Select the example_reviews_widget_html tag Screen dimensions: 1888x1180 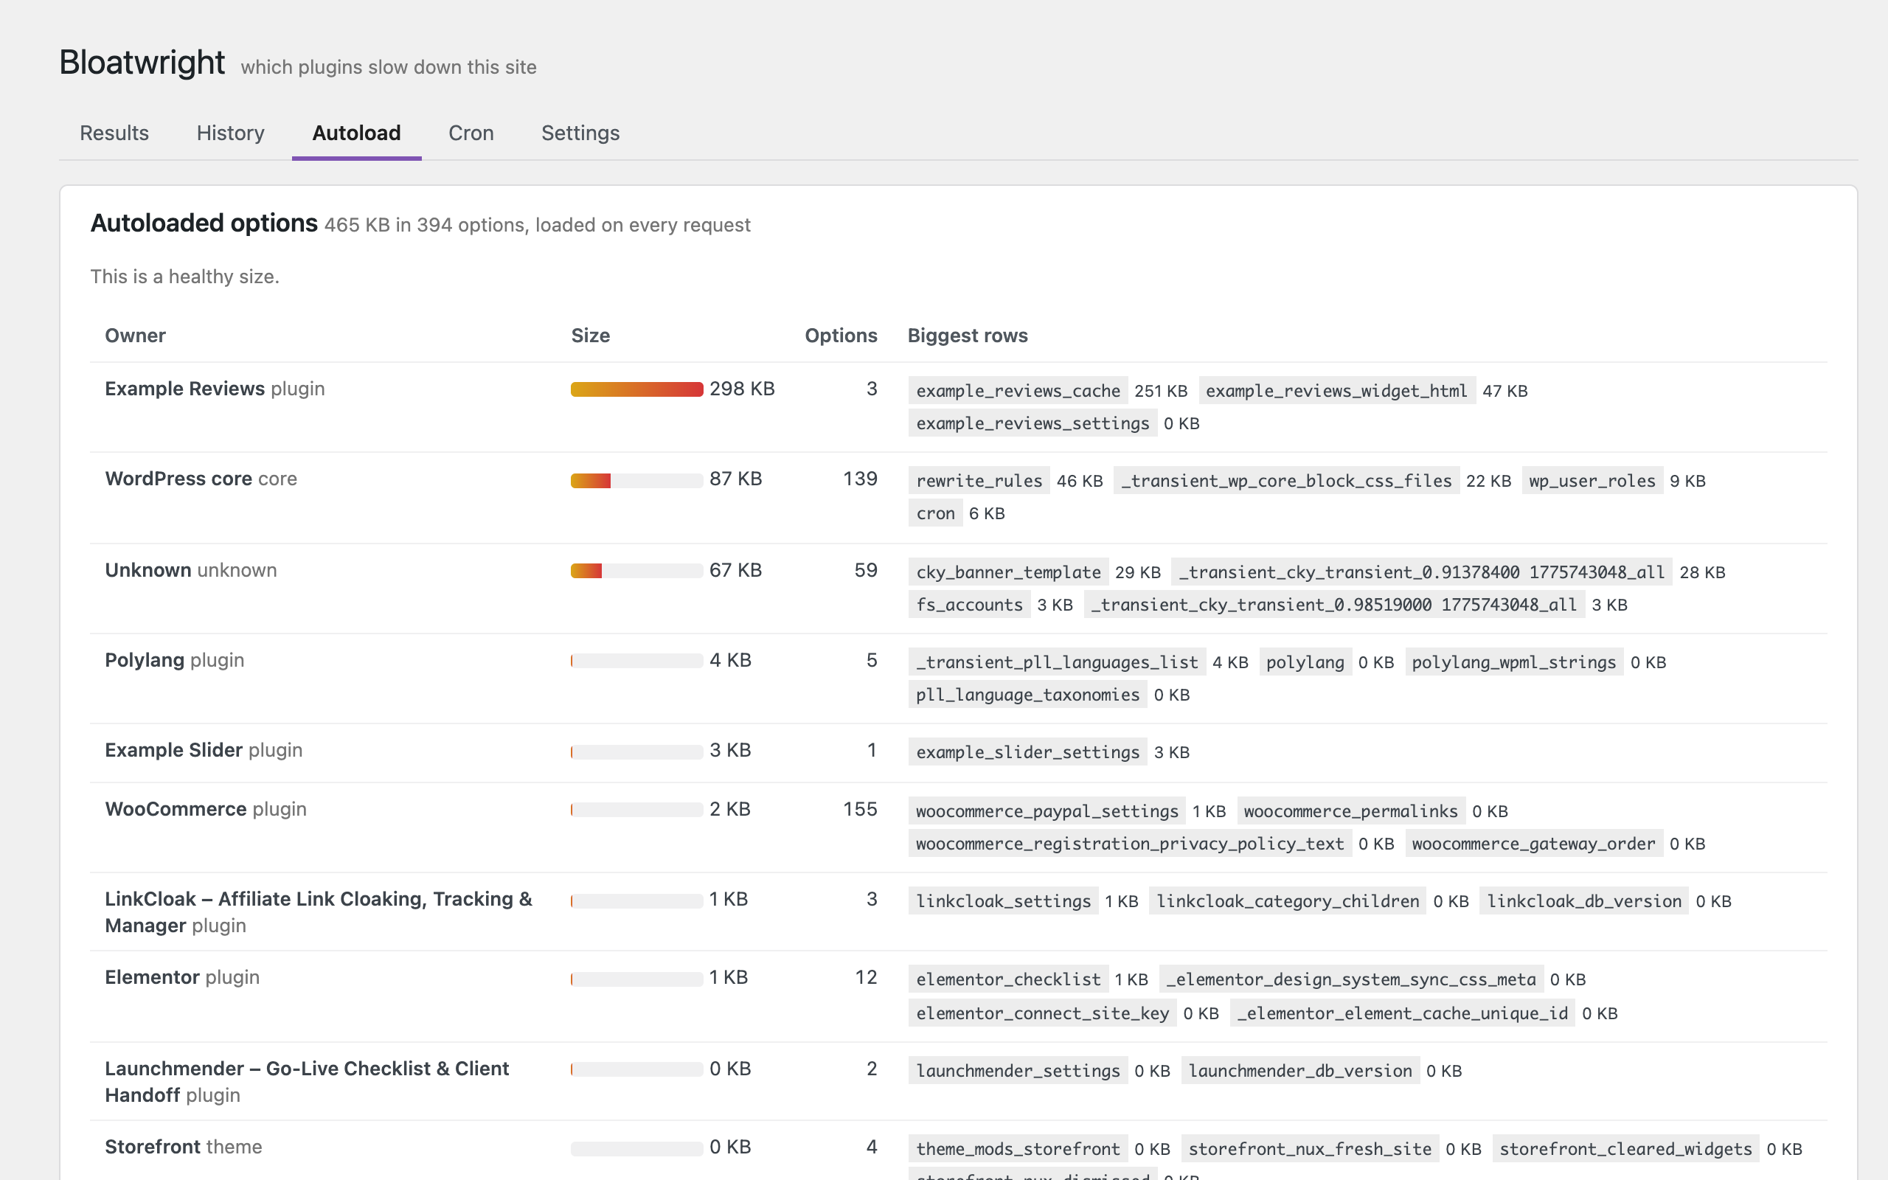[x=1336, y=390]
